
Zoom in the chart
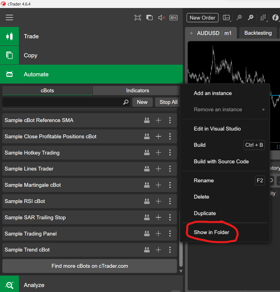pyautogui.click(x=251, y=18)
